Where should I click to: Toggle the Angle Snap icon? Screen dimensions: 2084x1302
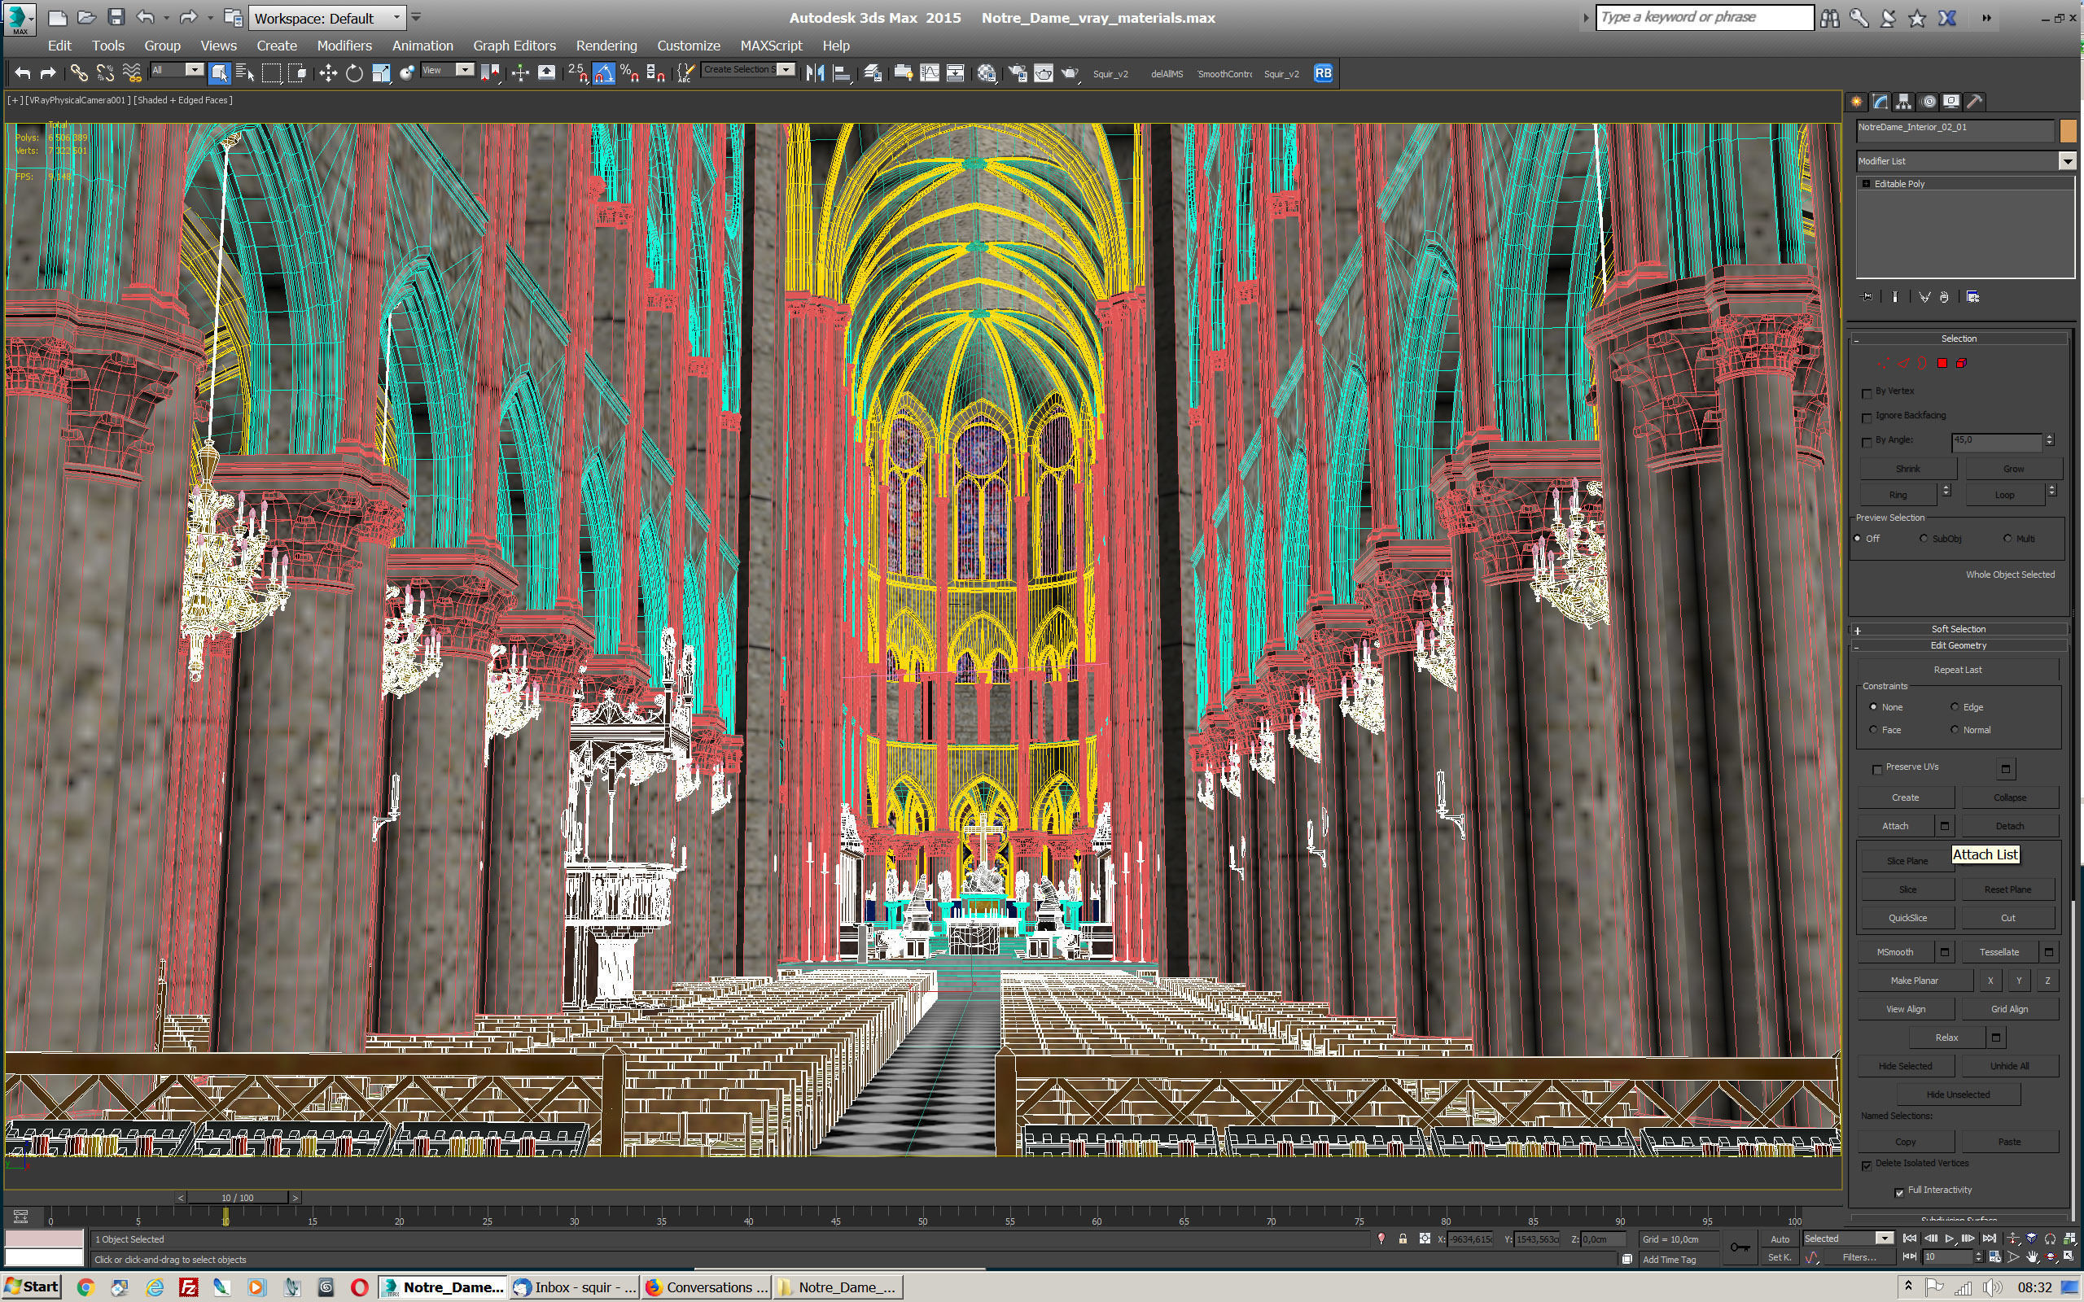pyautogui.click(x=604, y=73)
